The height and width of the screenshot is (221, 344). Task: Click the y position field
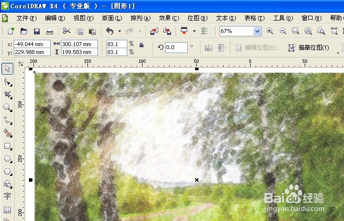pos(32,52)
